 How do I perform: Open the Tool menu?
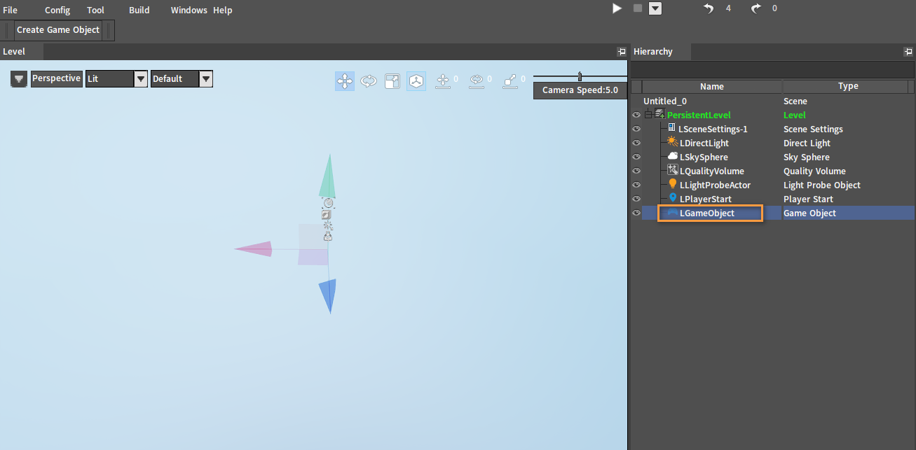(95, 10)
